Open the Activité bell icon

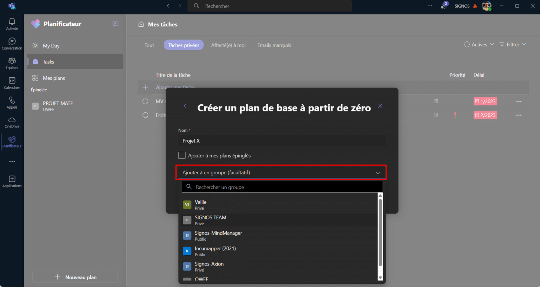point(12,24)
